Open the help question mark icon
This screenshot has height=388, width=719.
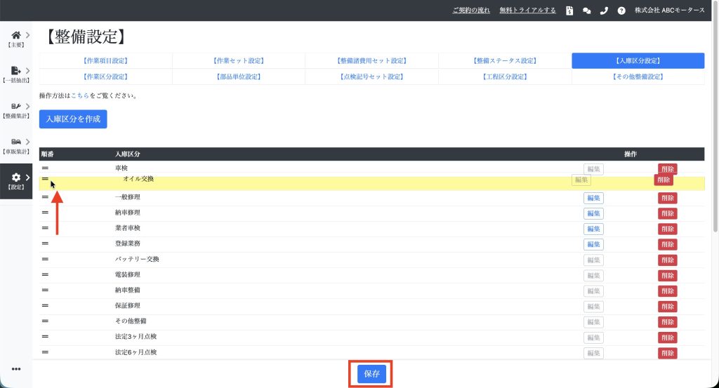point(621,11)
